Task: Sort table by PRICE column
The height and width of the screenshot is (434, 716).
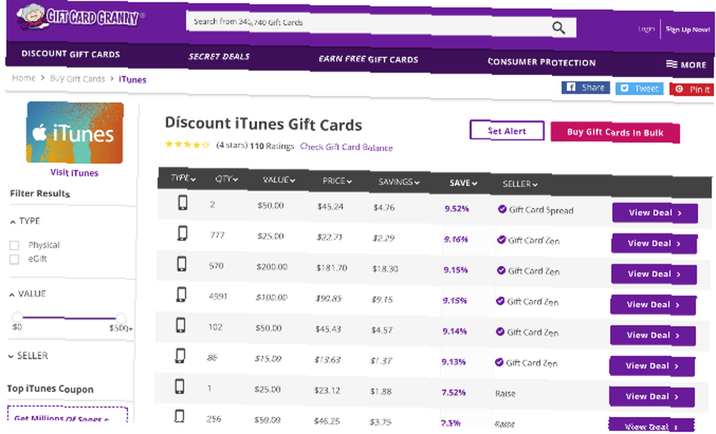Action: point(337,181)
